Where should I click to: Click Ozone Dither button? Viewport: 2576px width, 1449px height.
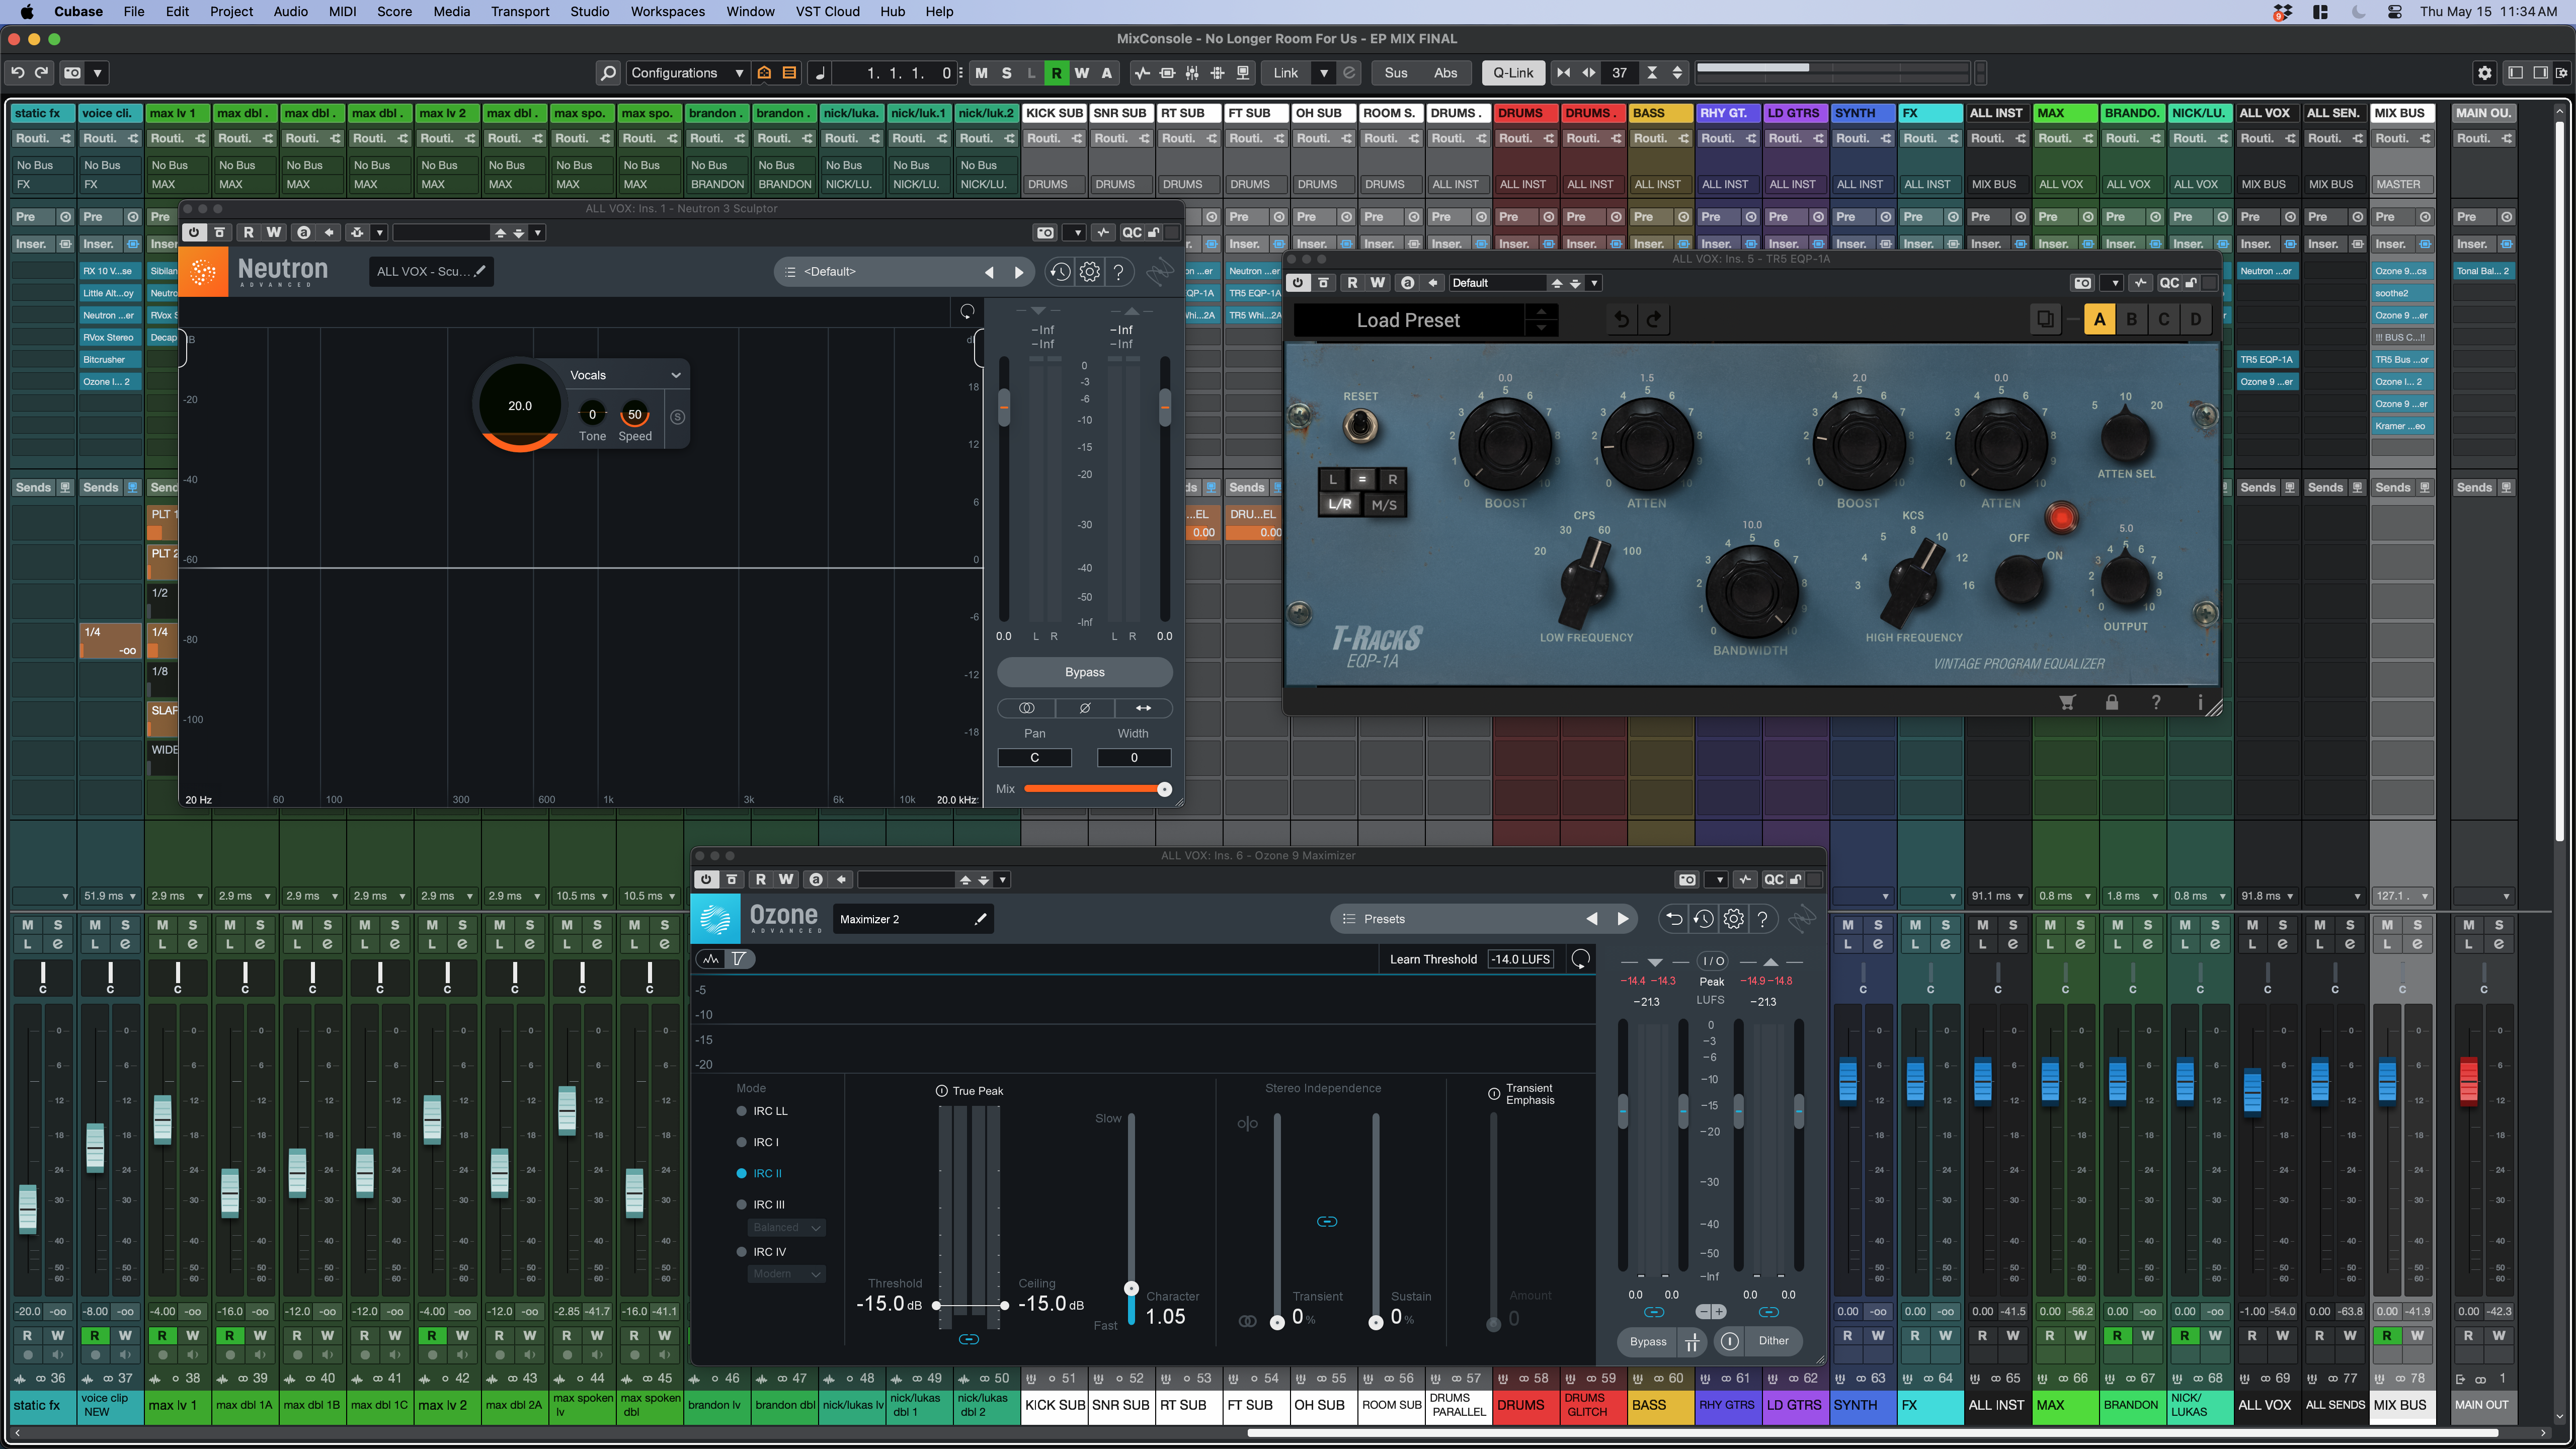(1773, 1342)
